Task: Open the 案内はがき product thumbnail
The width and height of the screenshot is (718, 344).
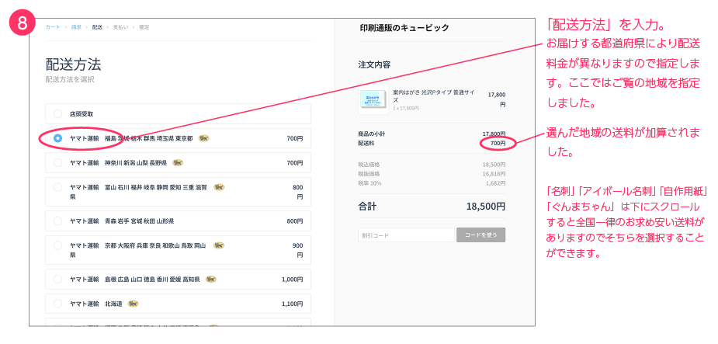Action: pyautogui.click(x=373, y=99)
